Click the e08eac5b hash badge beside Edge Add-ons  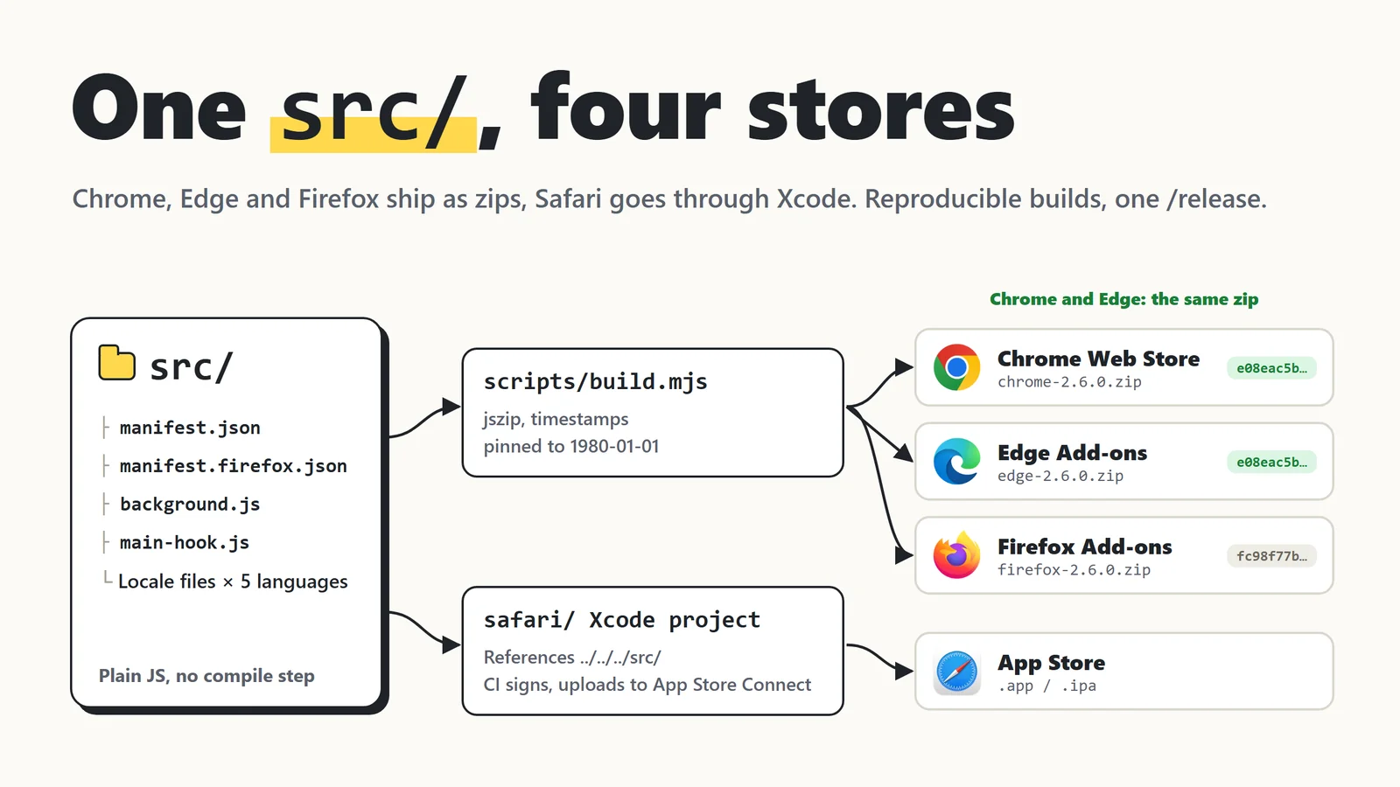coord(1271,462)
